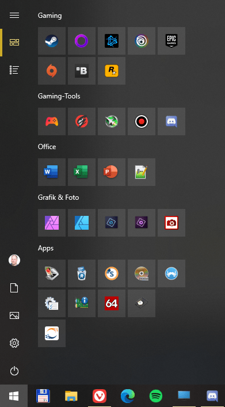Open the Bethesda launcher B tile
The height and width of the screenshot is (407, 225).
click(x=82, y=71)
